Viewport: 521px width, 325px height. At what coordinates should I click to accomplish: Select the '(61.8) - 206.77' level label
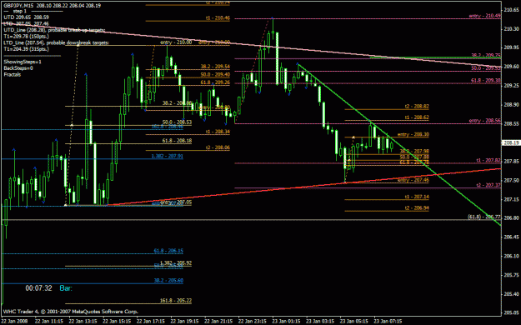pos(484,217)
